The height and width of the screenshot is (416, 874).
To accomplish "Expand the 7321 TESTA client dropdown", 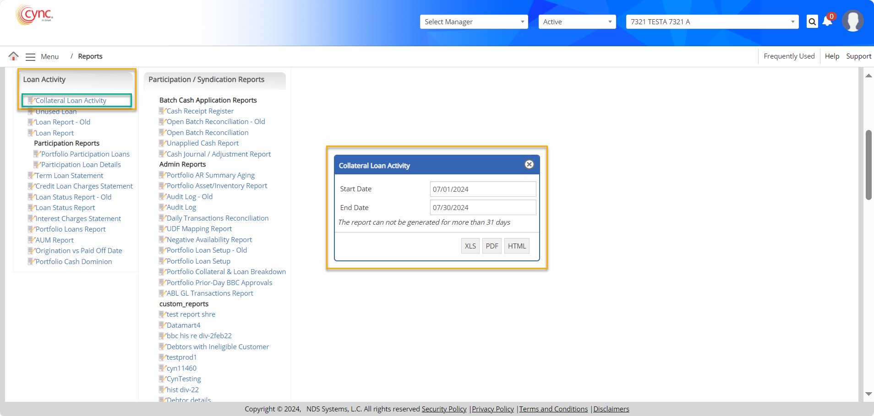I will [712, 22].
